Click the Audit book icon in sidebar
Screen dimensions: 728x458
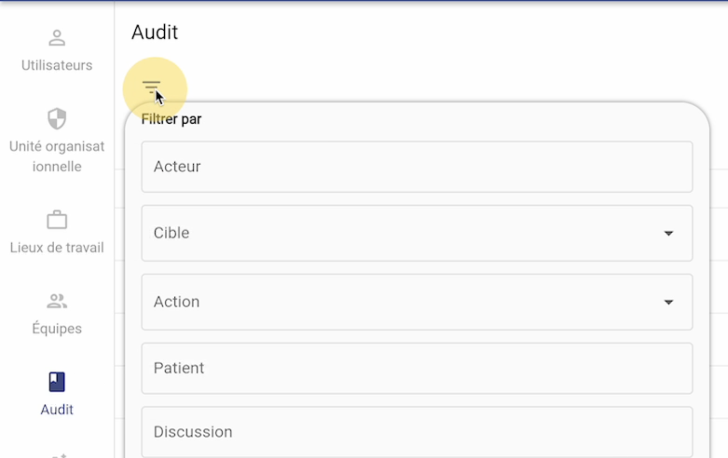tap(57, 382)
